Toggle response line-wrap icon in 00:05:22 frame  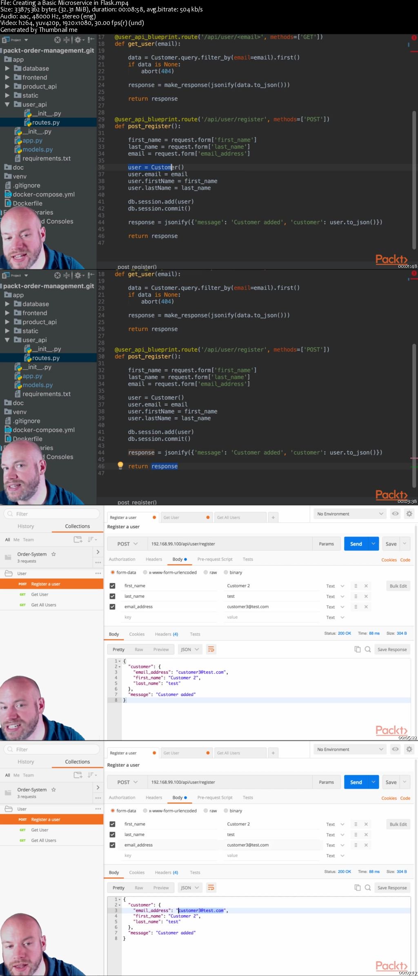coord(211,649)
